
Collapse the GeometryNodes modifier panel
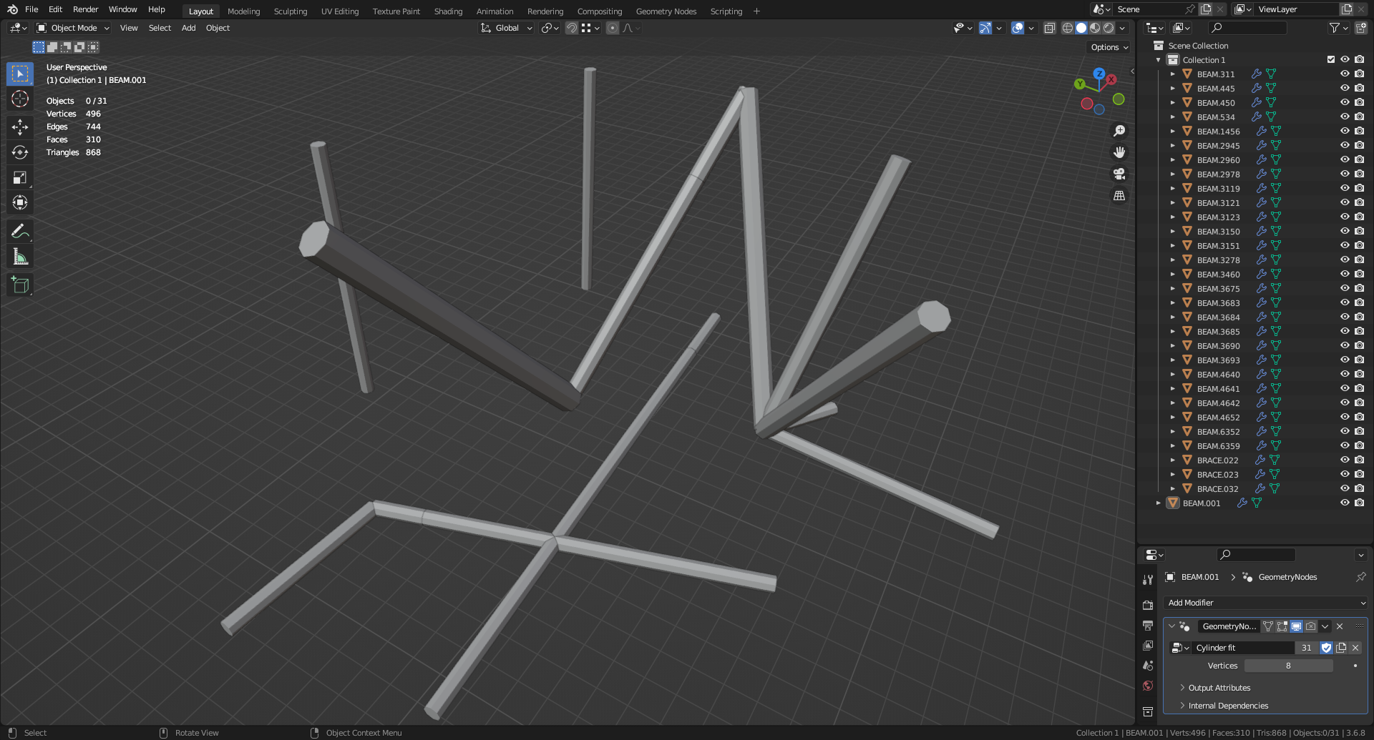pyautogui.click(x=1171, y=626)
